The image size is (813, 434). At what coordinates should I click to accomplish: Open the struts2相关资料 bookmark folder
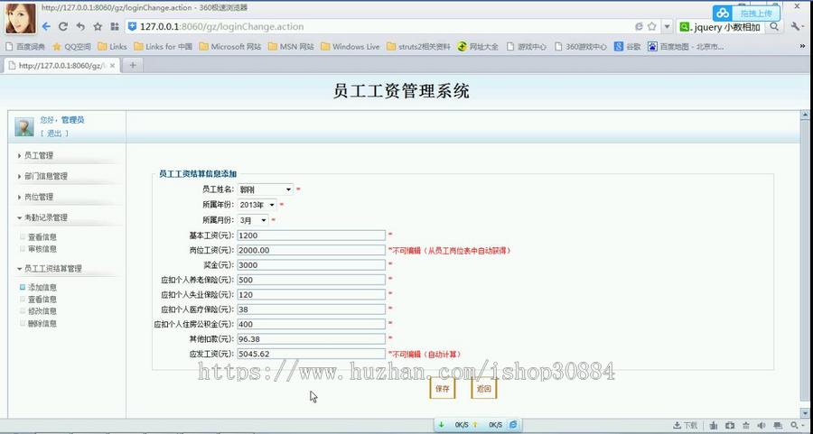419,47
